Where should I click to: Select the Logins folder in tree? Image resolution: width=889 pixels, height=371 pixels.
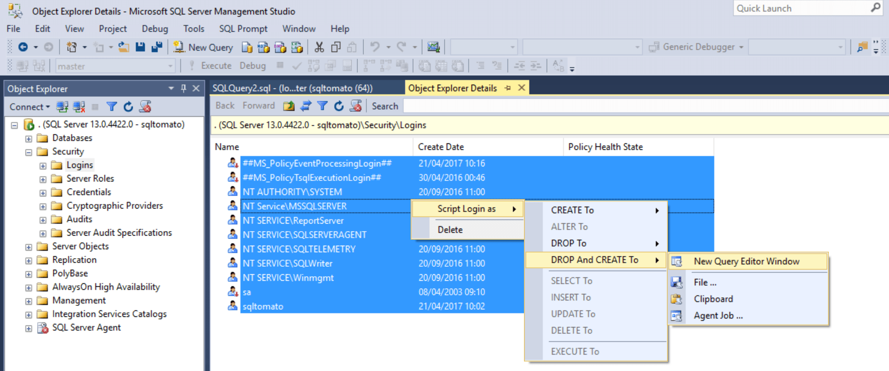pos(79,165)
